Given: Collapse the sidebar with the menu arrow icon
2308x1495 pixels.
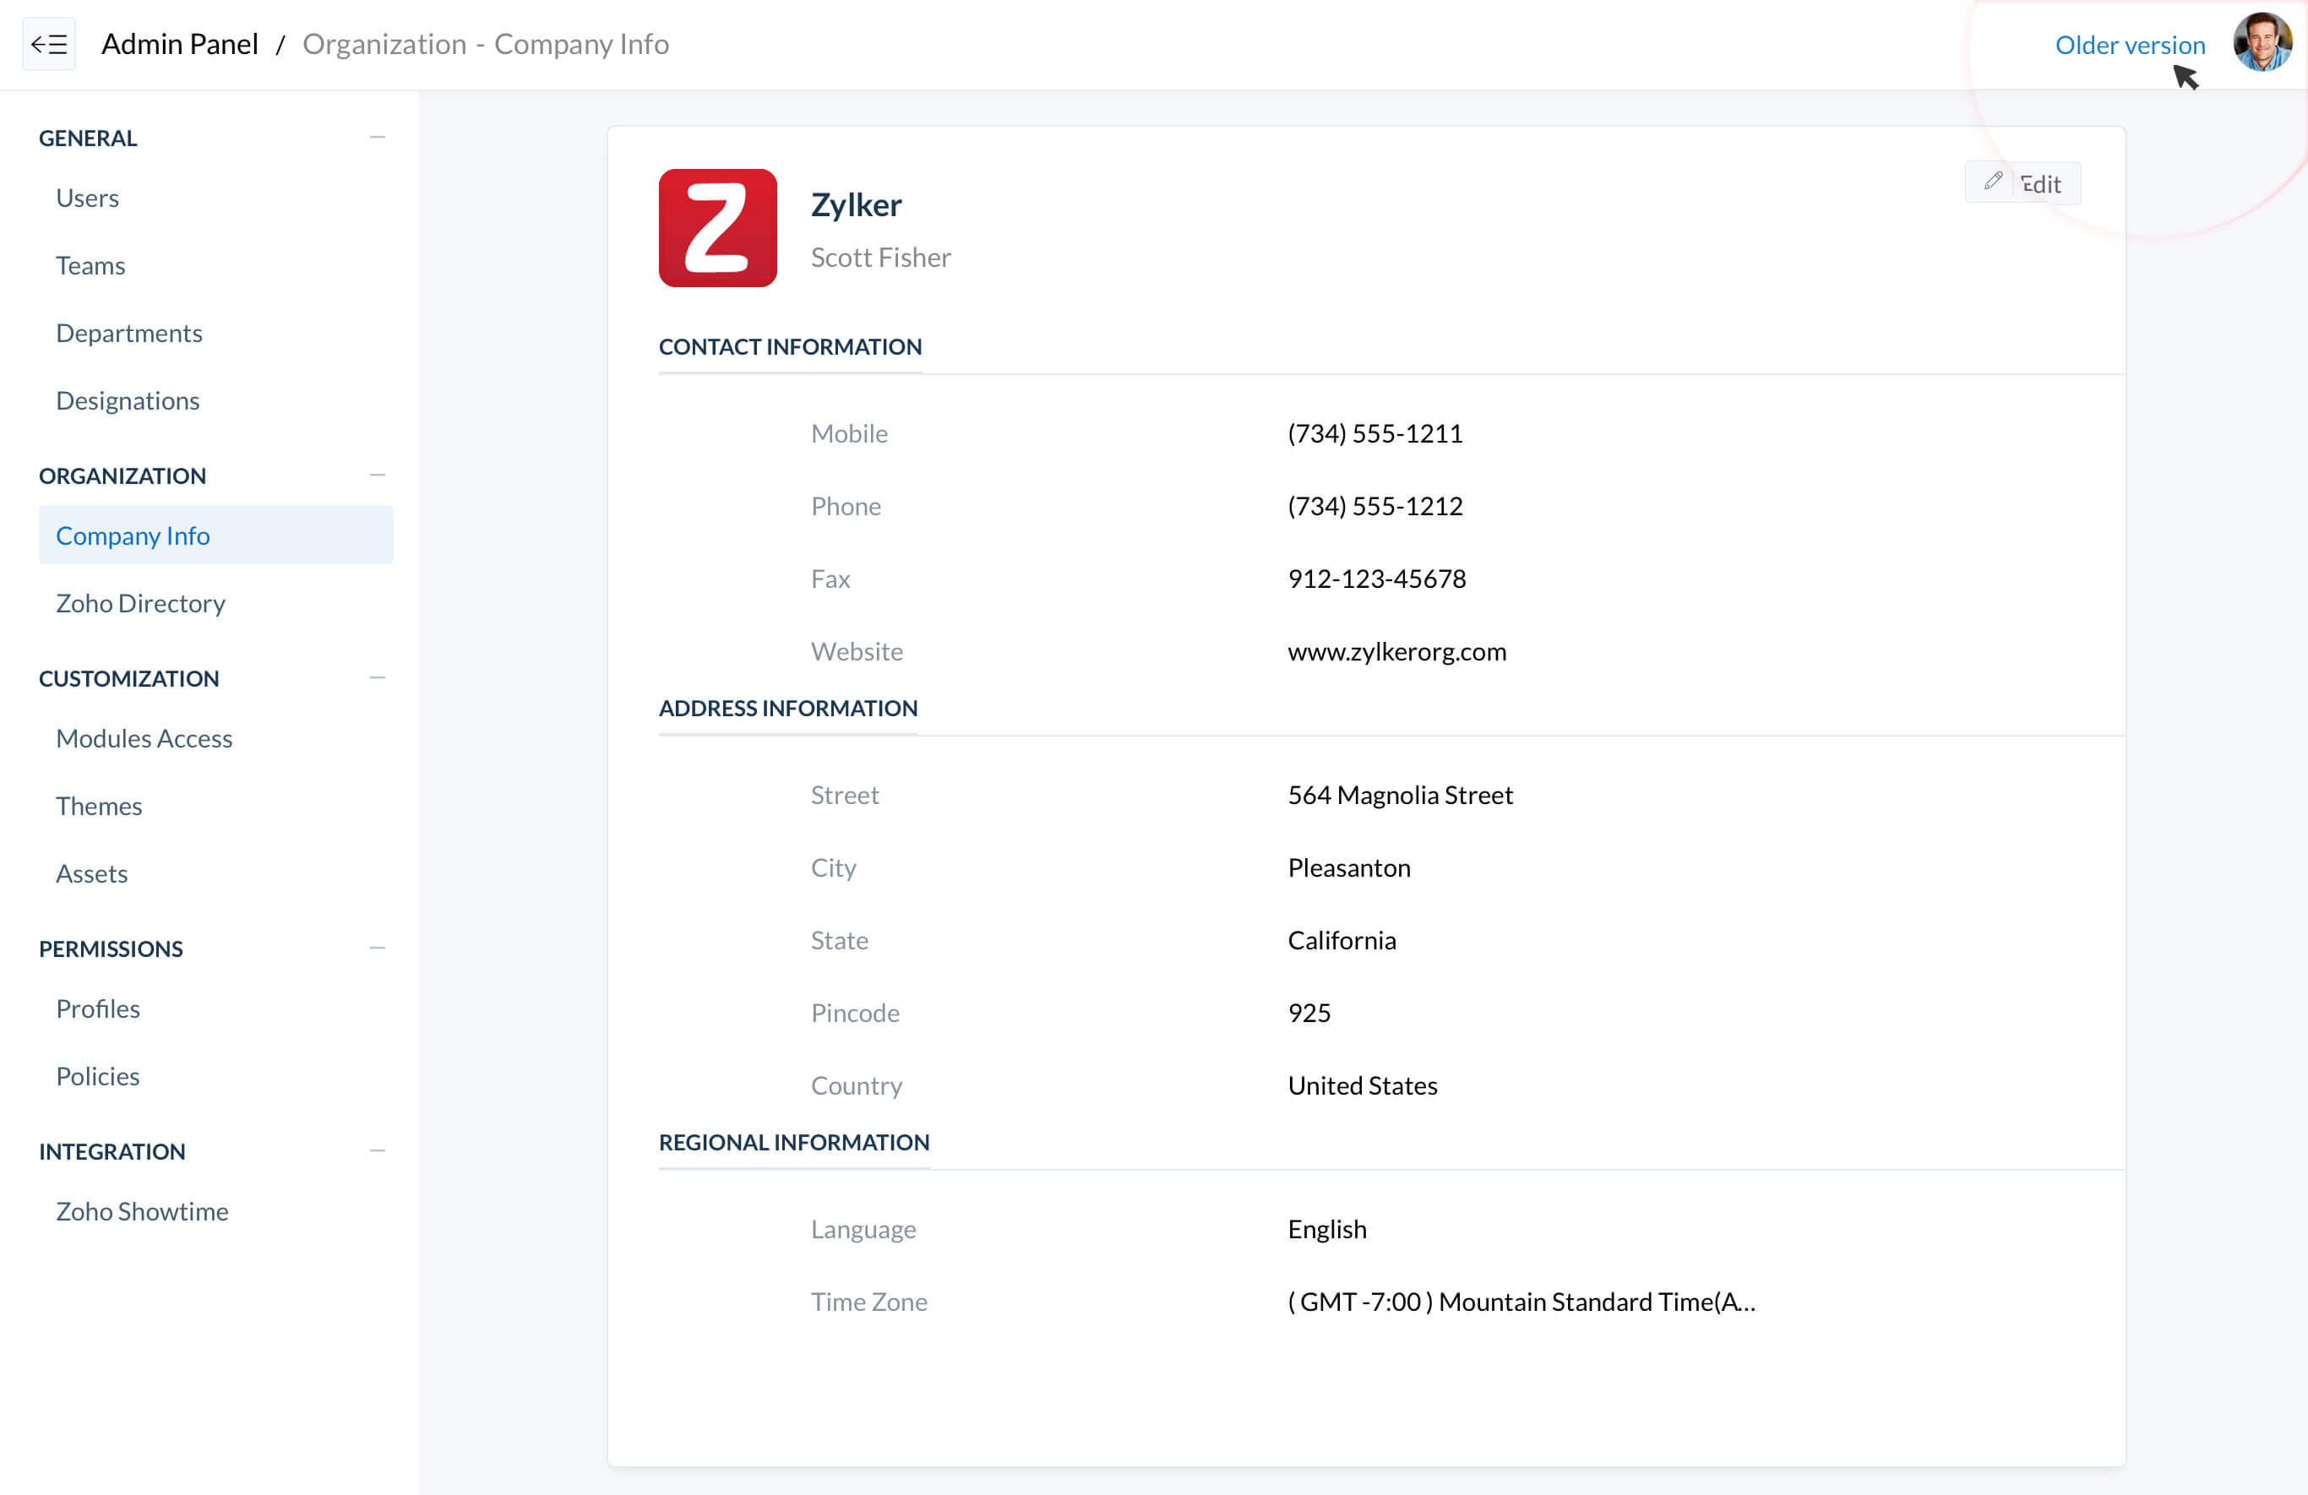Looking at the screenshot, I should pyautogui.click(x=48, y=44).
